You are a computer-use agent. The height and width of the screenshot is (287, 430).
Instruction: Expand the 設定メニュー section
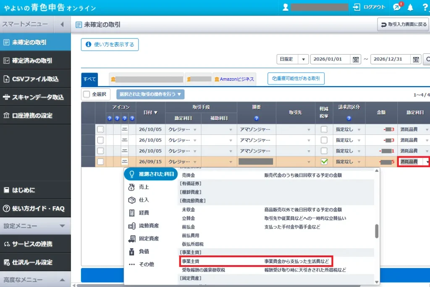(x=35, y=226)
